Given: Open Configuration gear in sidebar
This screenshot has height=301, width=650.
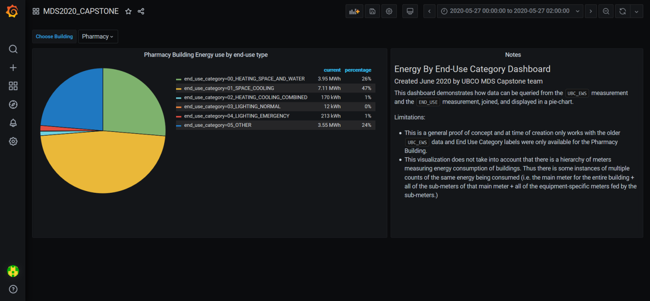Looking at the screenshot, I should 13,141.
